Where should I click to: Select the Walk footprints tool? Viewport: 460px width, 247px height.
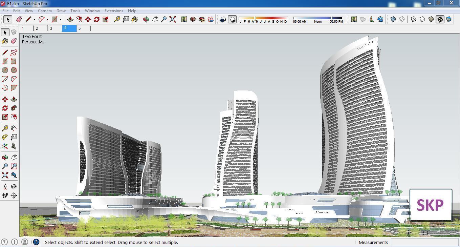click(5, 195)
